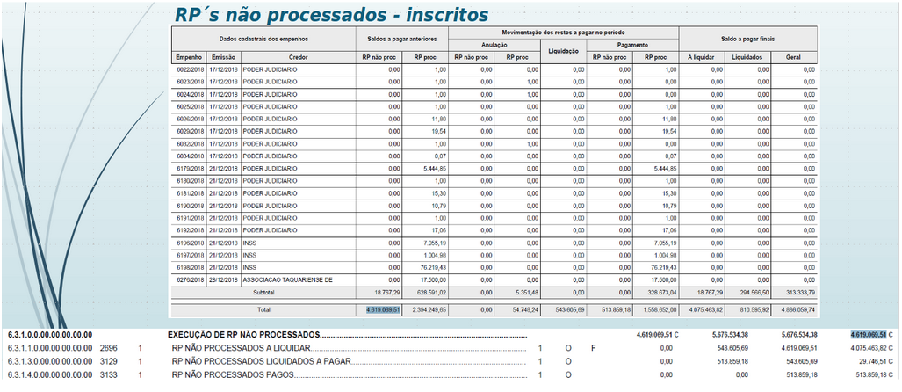Select account code 6.3.1.3.0.00.00.00.00.00

50,361
